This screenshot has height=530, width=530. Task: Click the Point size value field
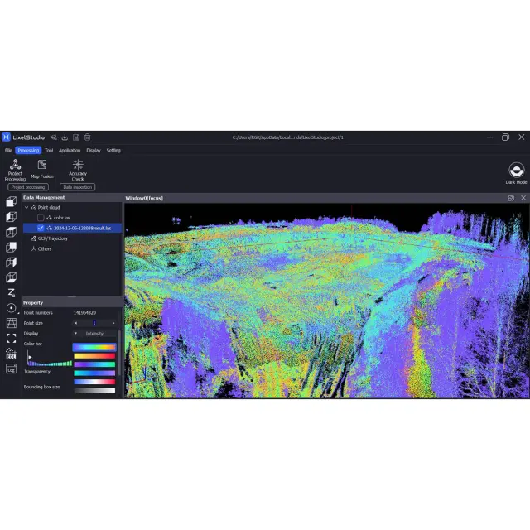point(94,323)
